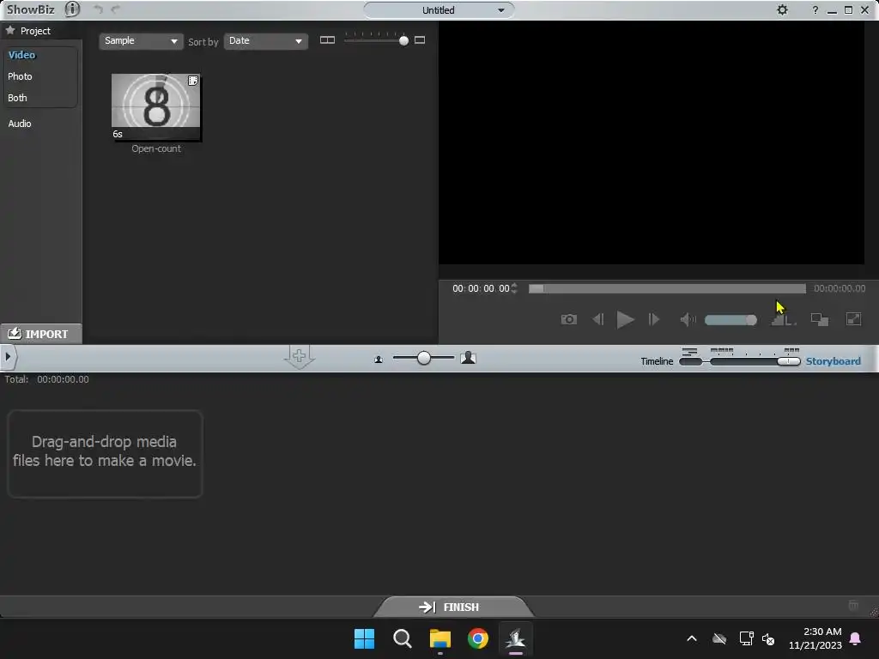This screenshot has width=879, height=659.
Task: Select the Photo media tab
Action: pyautogui.click(x=21, y=76)
